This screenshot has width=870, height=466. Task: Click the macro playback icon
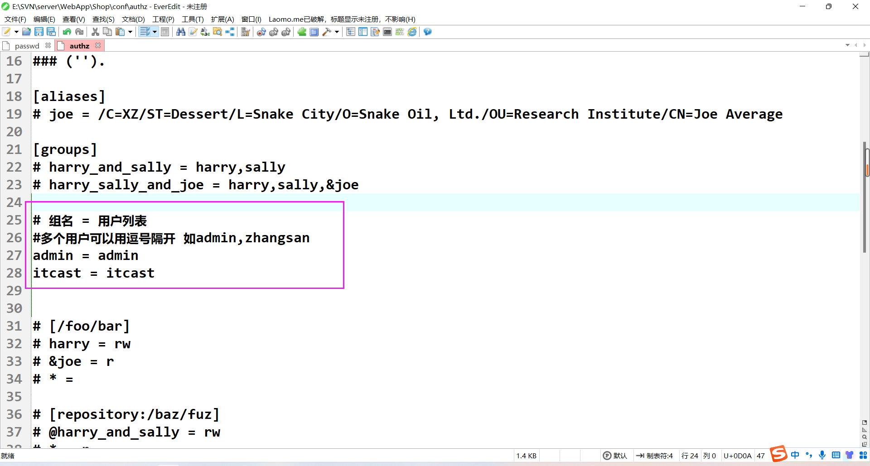click(274, 32)
